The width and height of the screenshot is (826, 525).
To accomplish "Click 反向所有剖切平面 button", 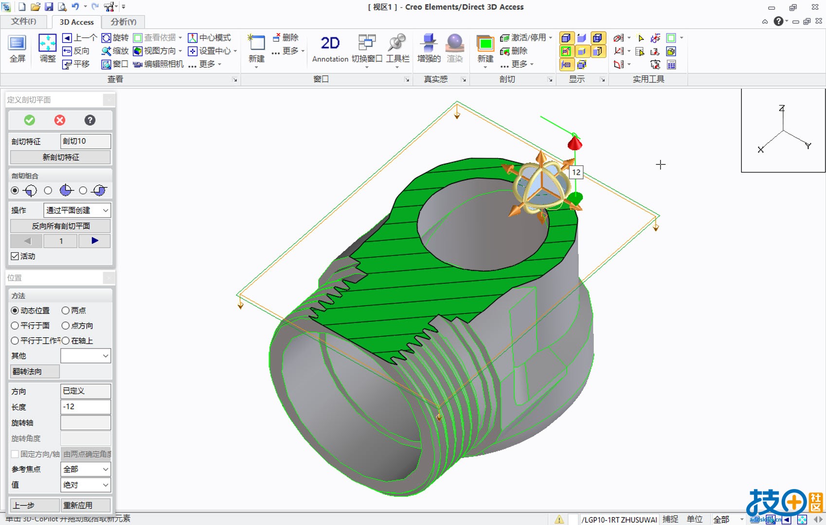I will point(60,226).
